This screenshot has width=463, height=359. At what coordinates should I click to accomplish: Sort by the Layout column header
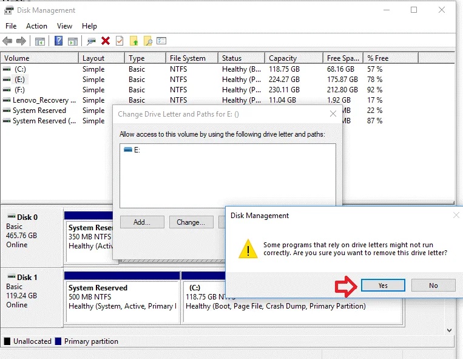101,58
